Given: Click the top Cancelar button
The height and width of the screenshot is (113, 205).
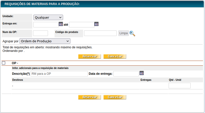Looking at the screenshot, I should (115, 56).
